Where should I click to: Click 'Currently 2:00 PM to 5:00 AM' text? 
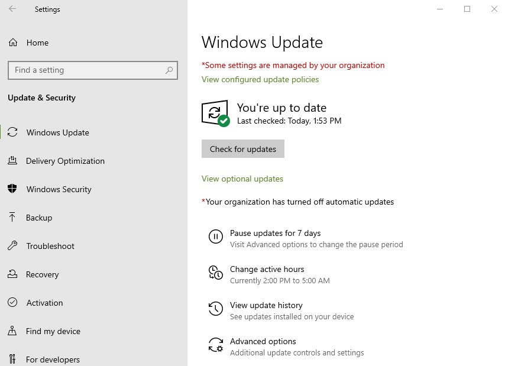[x=280, y=280]
